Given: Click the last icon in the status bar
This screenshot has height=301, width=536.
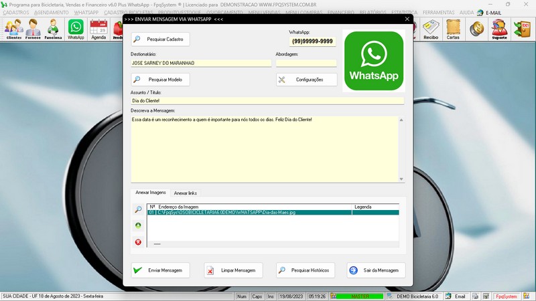Looking at the screenshot, I should [527, 296].
